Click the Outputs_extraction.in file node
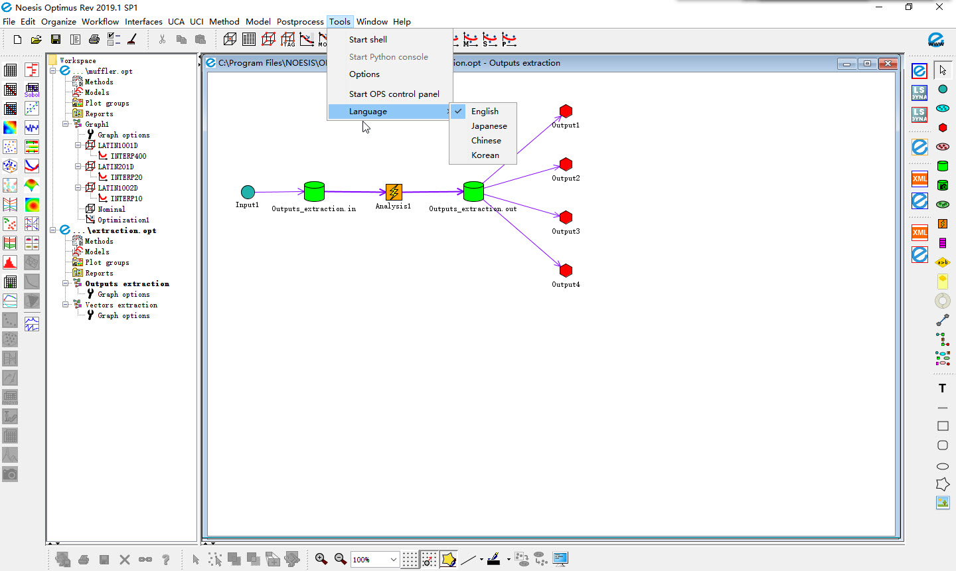 pyautogui.click(x=314, y=192)
